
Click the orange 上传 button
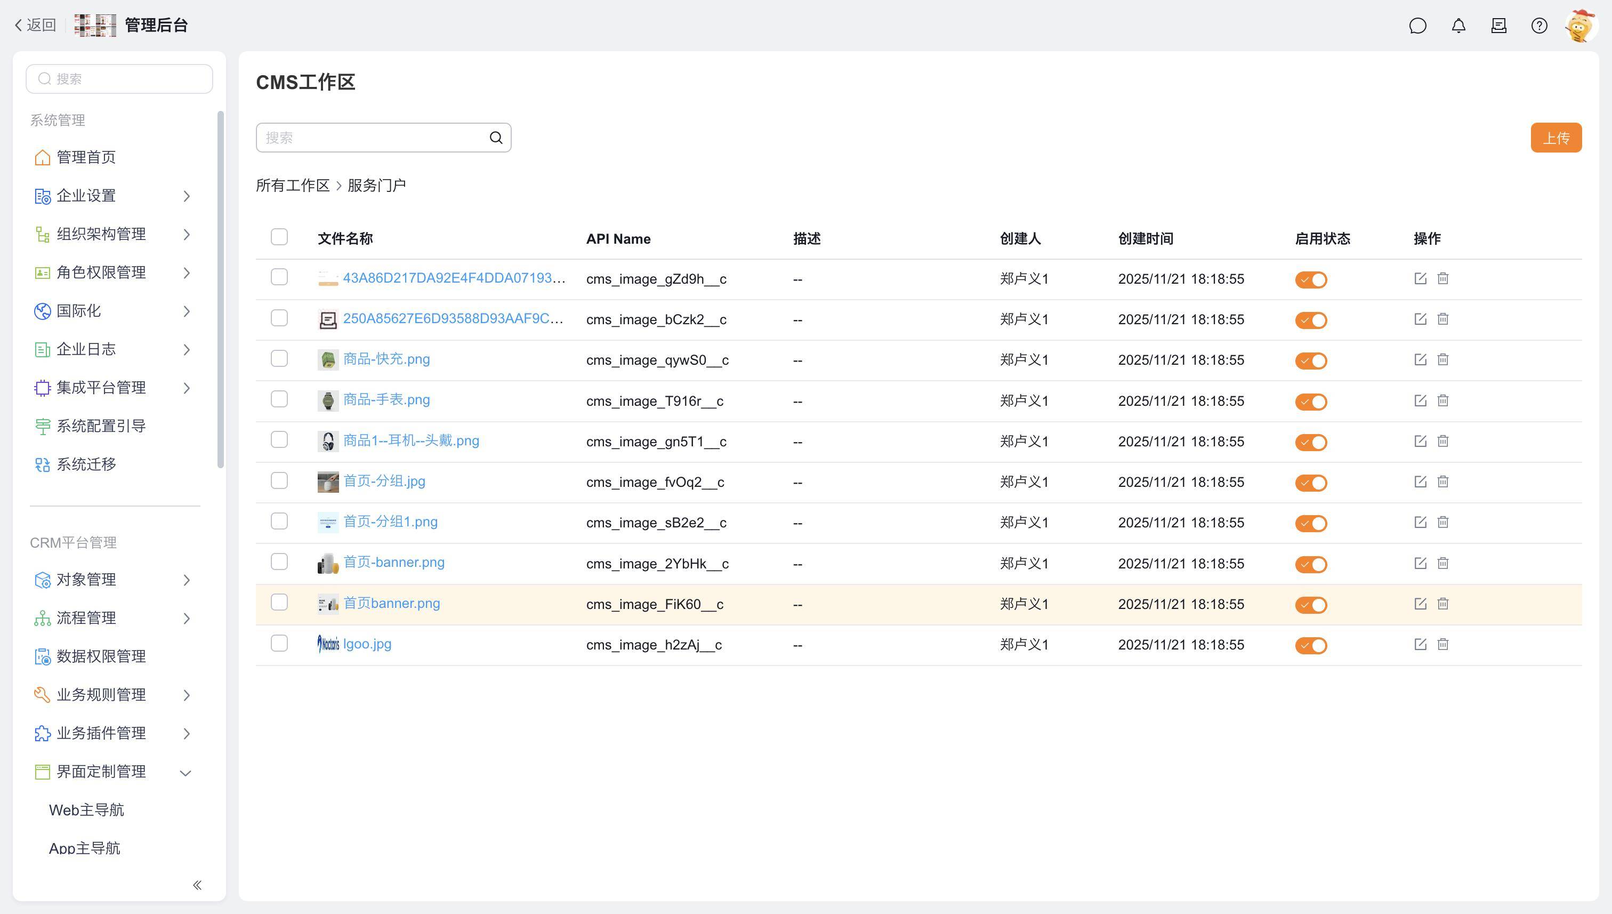pos(1555,138)
